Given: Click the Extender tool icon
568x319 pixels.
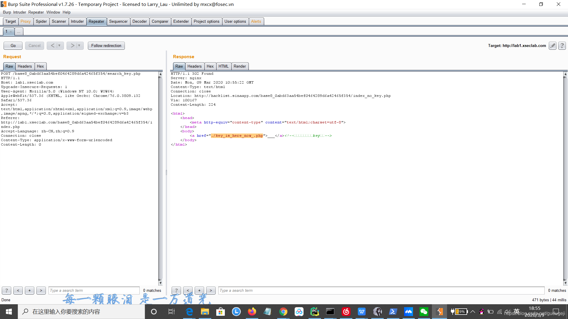Looking at the screenshot, I should click(x=181, y=21).
